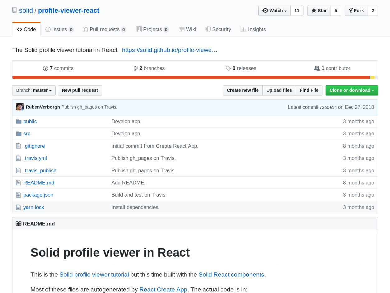Fork the repository
Viewport: 390px width, 293px height.
pos(356,11)
